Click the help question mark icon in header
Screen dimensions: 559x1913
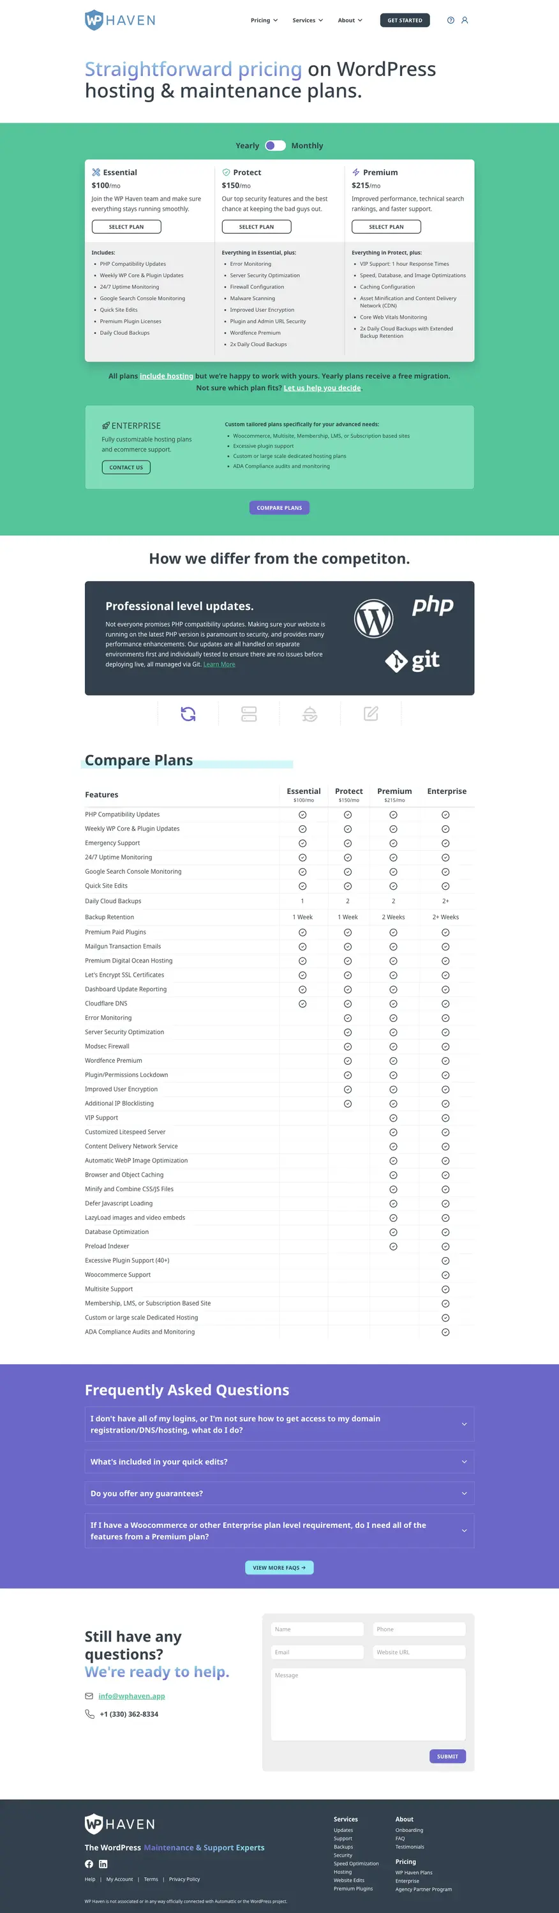451,21
